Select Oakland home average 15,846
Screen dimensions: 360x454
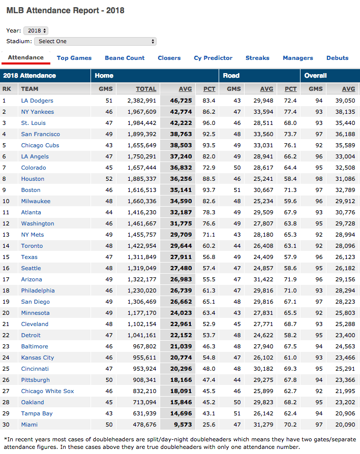181,403
